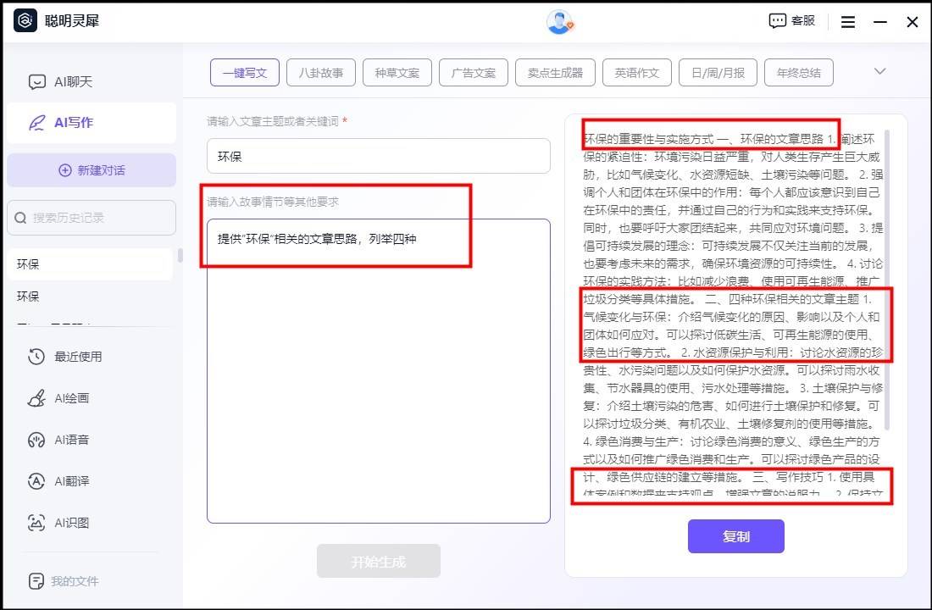This screenshot has height=610, width=932.
Task: Click the generated text panel scrollbar
Action: click(x=887, y=280)
